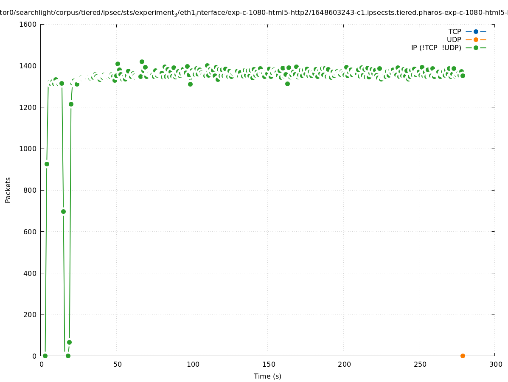The height and width of the screenshot is (382, 508).
Task: Click the "Time (s)" x-axis label
Action: click(x=267, y=376)
